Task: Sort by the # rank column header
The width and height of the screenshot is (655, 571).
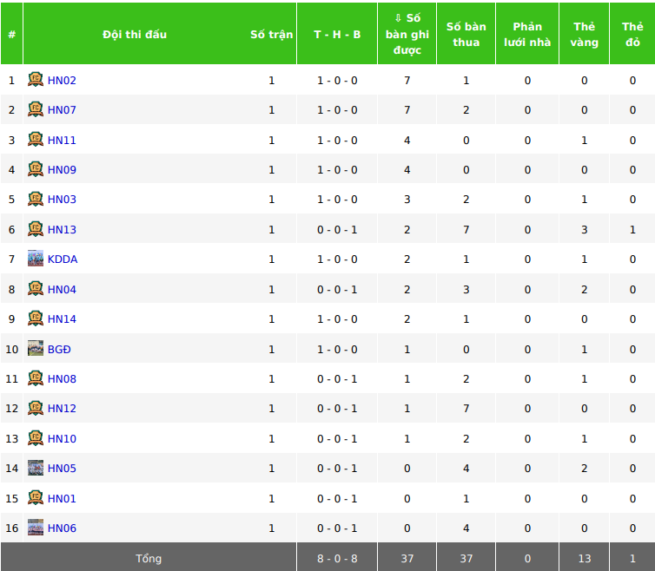Action: tap(11, 34)
